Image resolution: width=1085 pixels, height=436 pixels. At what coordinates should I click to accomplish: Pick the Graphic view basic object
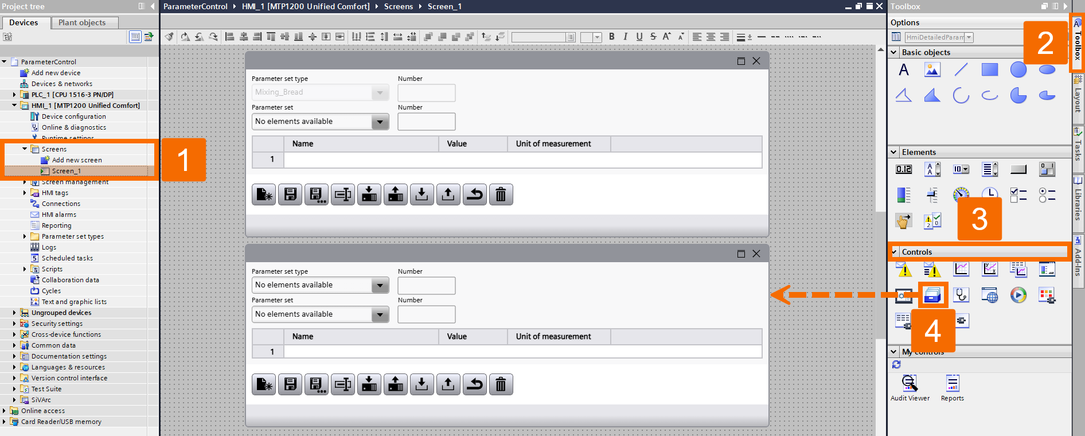932,70
